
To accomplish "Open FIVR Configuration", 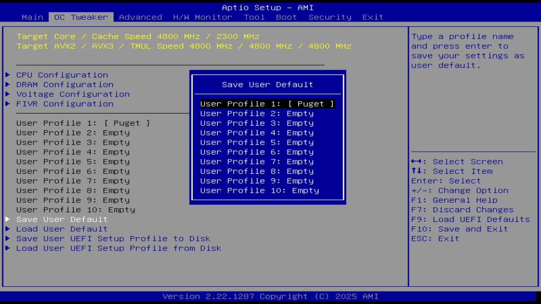I will [65, 104].
